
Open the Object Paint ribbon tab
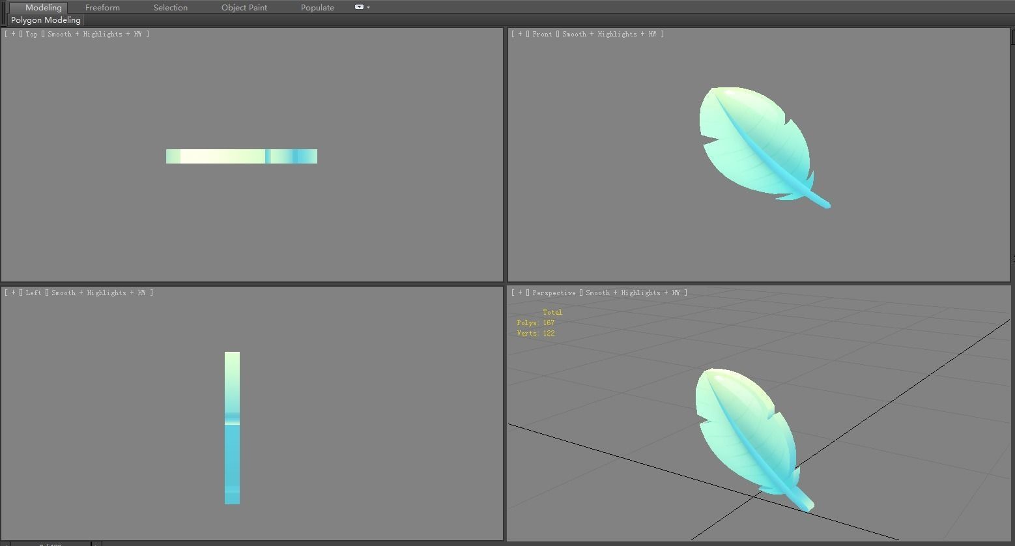[x=244, y=7]
